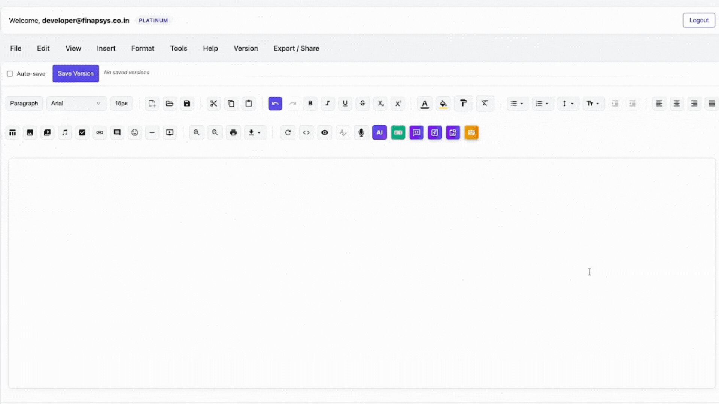Insert a table into the document

[12, 132]
